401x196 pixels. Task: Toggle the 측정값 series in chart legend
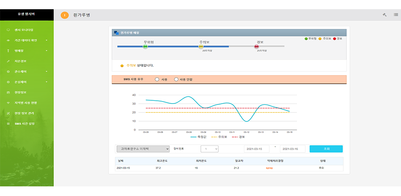point(199,137)
